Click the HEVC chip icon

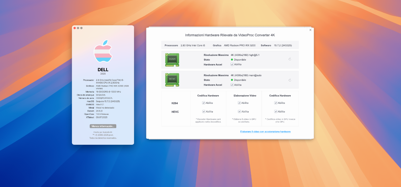tap(172, 80)
